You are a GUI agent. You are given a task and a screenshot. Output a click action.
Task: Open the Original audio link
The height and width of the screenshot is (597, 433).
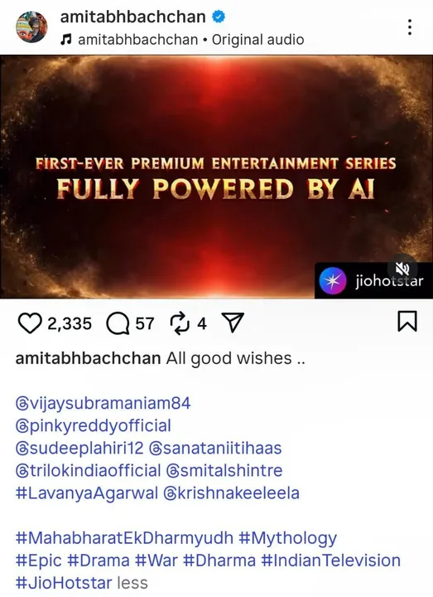tap(257, 40)
